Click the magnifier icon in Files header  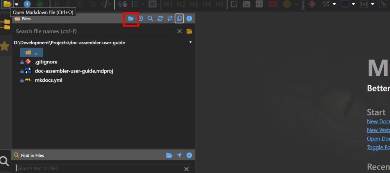pos(150,18)
